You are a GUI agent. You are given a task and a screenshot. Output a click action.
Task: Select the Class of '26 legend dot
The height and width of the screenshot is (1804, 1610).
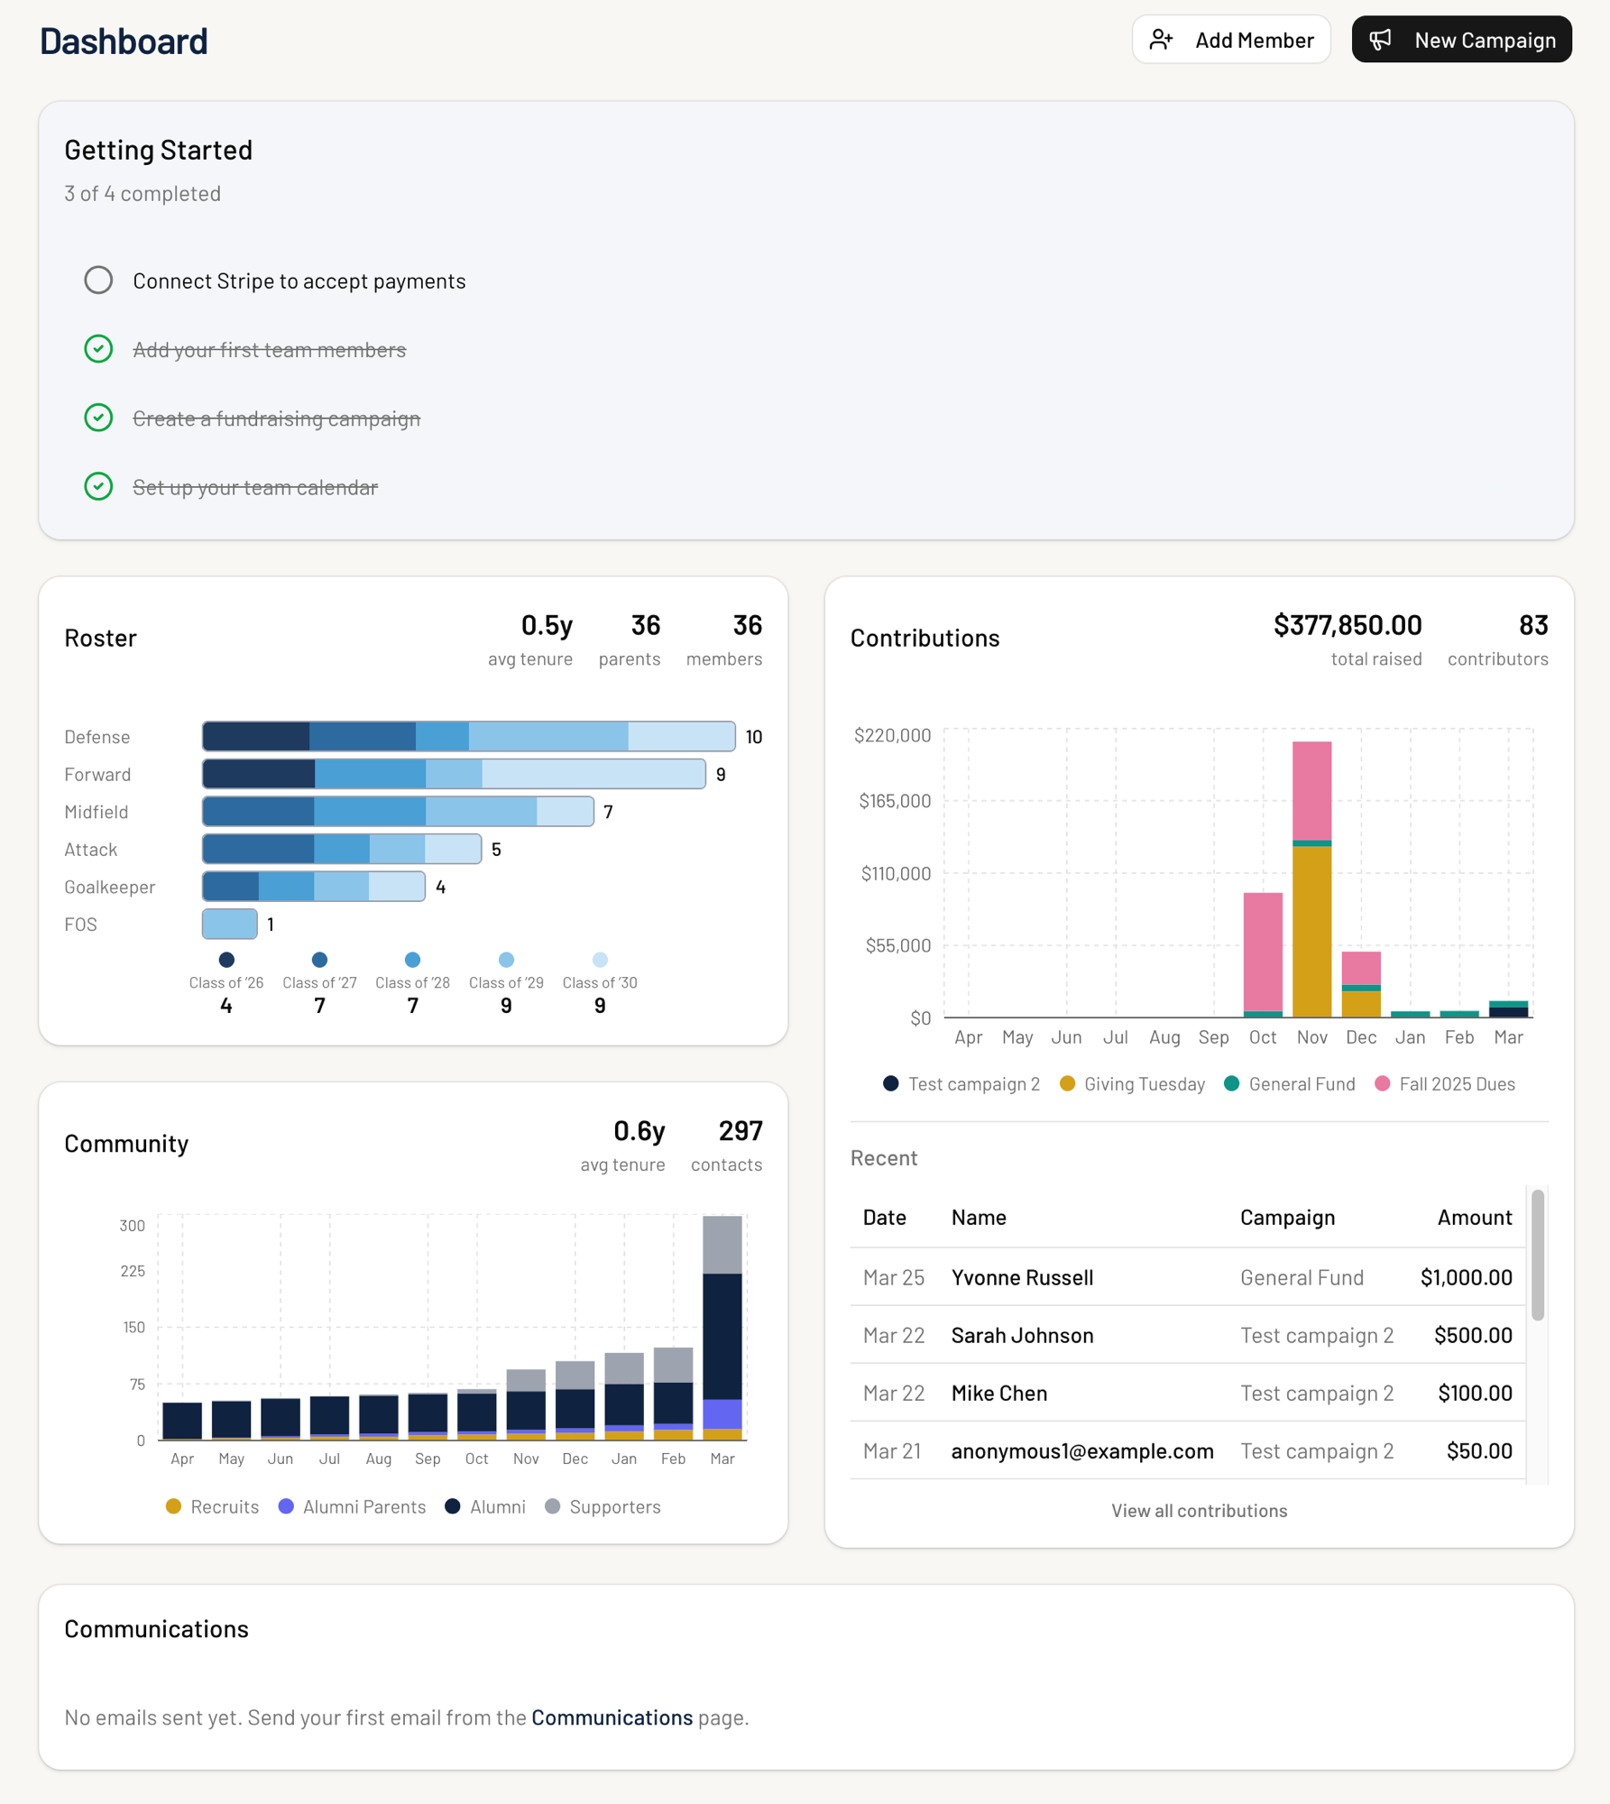pos(226,960)
